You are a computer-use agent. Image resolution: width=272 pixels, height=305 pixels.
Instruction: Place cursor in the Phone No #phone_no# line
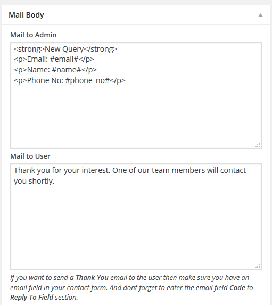[69, 80]
